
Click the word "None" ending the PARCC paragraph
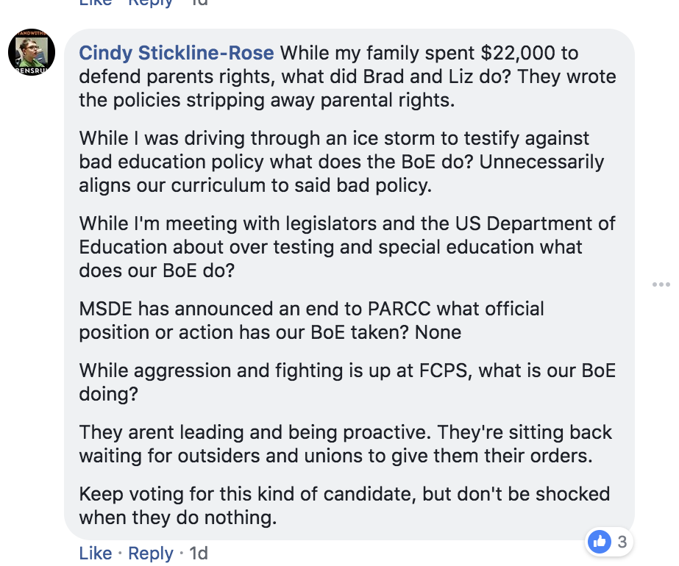pos(438,332)
